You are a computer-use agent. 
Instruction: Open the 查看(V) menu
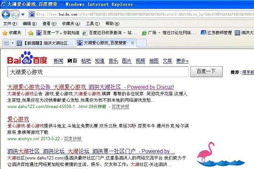click(49, 24)
